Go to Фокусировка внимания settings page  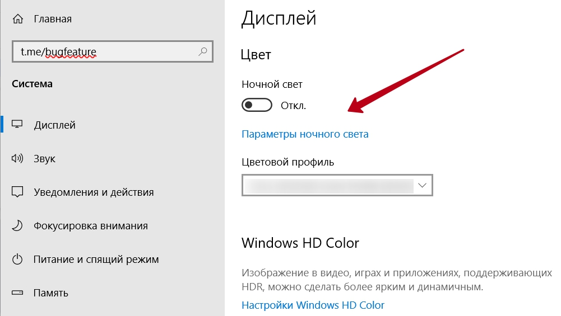point(91,226)
